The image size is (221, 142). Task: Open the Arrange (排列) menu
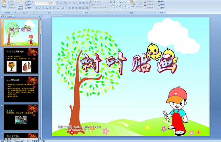coord(133,4)
